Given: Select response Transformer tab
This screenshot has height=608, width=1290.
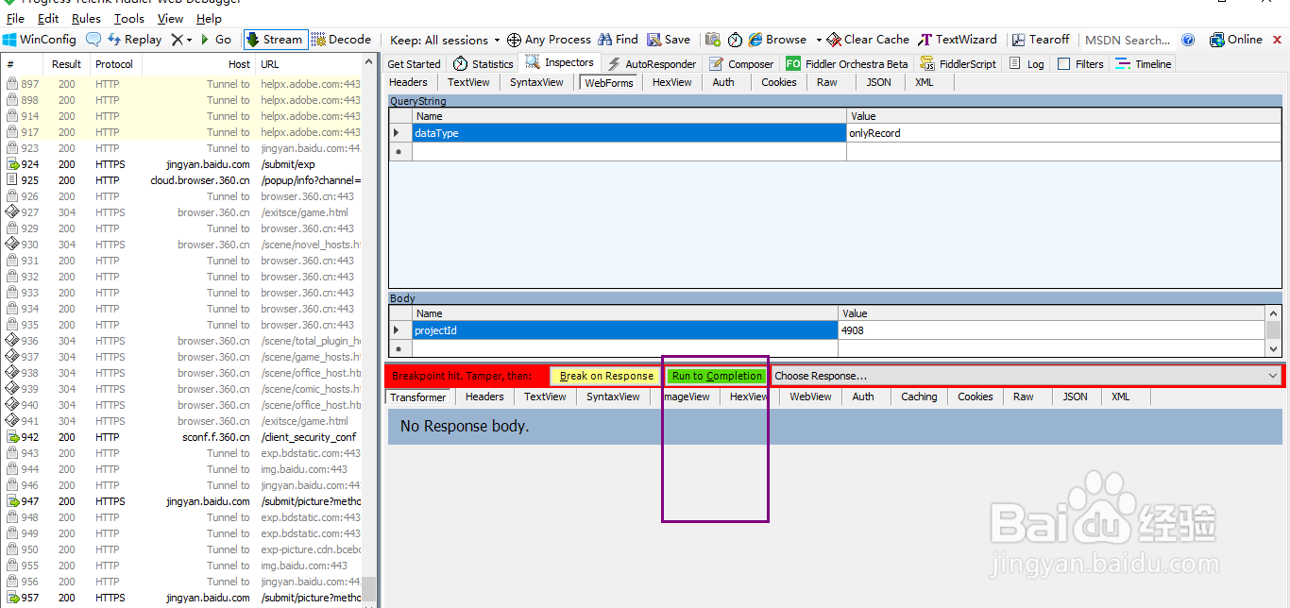Looking at the screenshot, I should [x=417, y=397].
